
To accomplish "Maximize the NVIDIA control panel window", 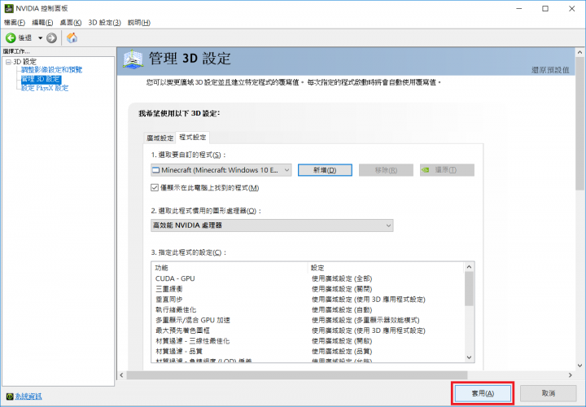I will pos(545,8).
